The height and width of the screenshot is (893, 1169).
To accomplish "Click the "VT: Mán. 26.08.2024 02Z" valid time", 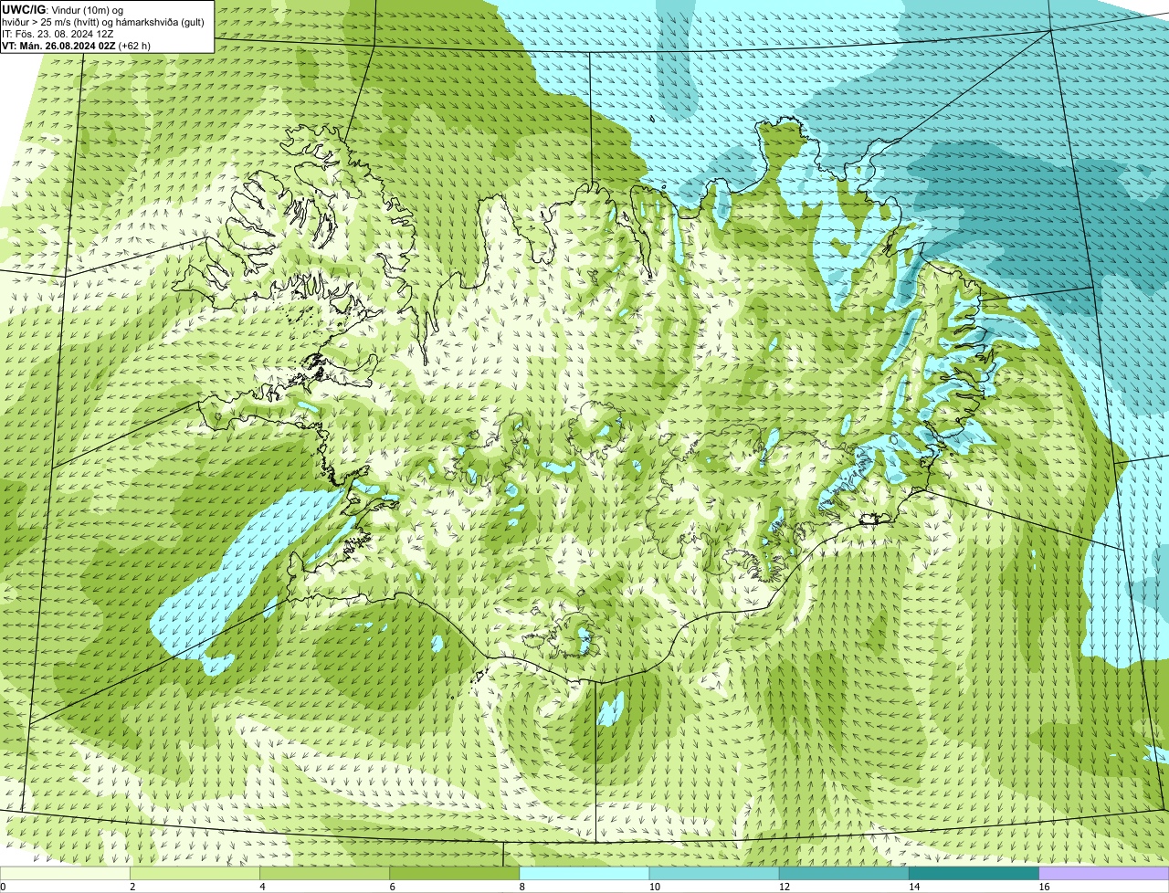I will [x=58, y=46].
